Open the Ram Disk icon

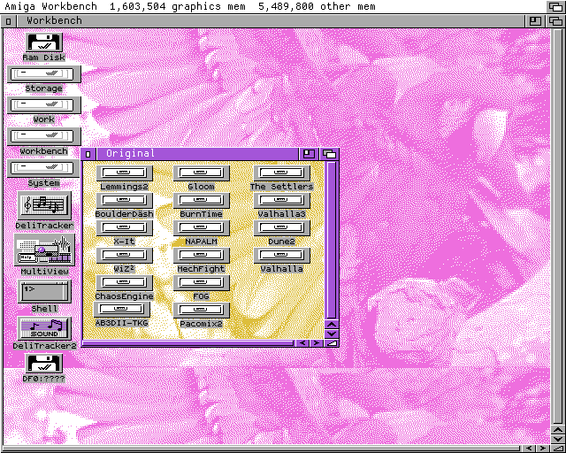[x=44, y=42]
